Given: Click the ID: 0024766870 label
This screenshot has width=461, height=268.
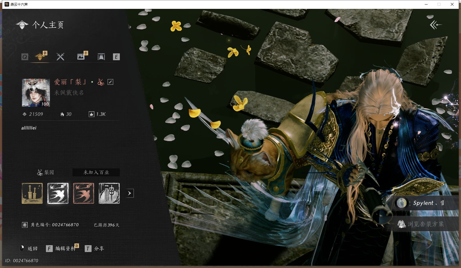Looking at the screenshot, I should tap(22, 261).
